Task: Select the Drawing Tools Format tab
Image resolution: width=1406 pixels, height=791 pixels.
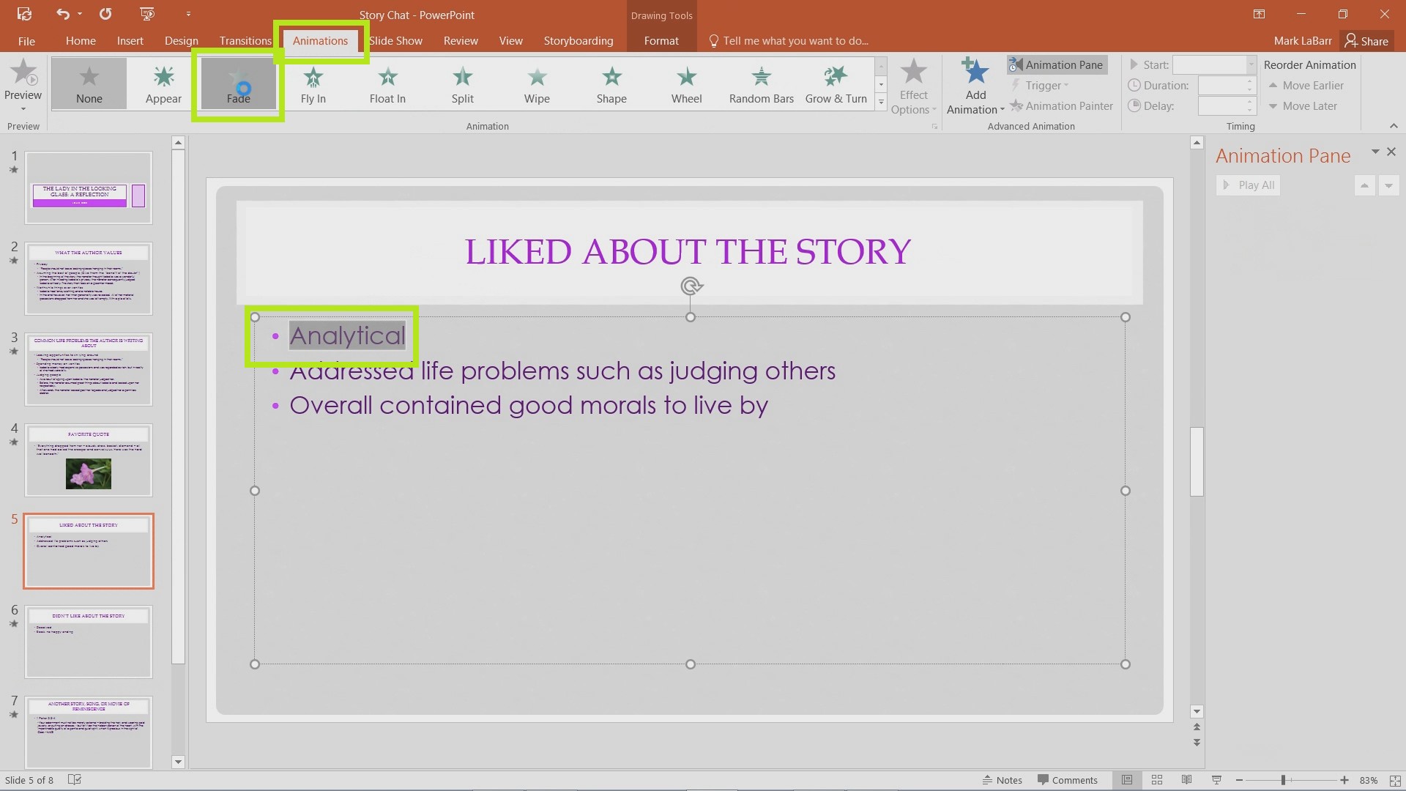Action: coord(661,40)
